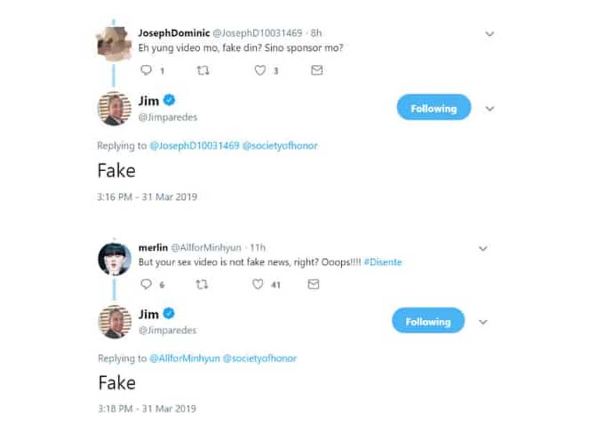Open more options on merlin's tweet
This screenshot has width=599, height=423.
click(x=483, y=248)
